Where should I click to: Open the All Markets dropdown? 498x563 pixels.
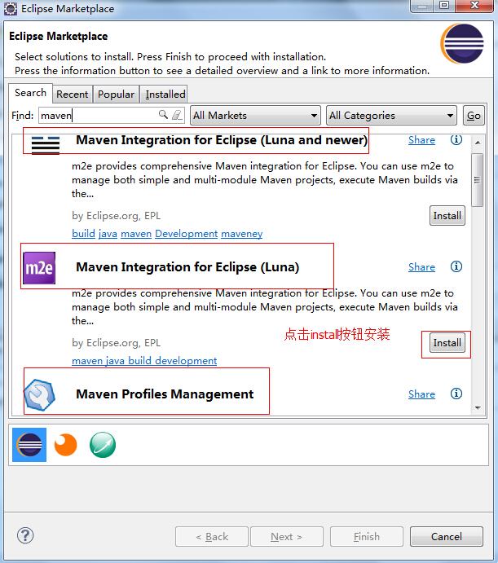coord(255,115)
